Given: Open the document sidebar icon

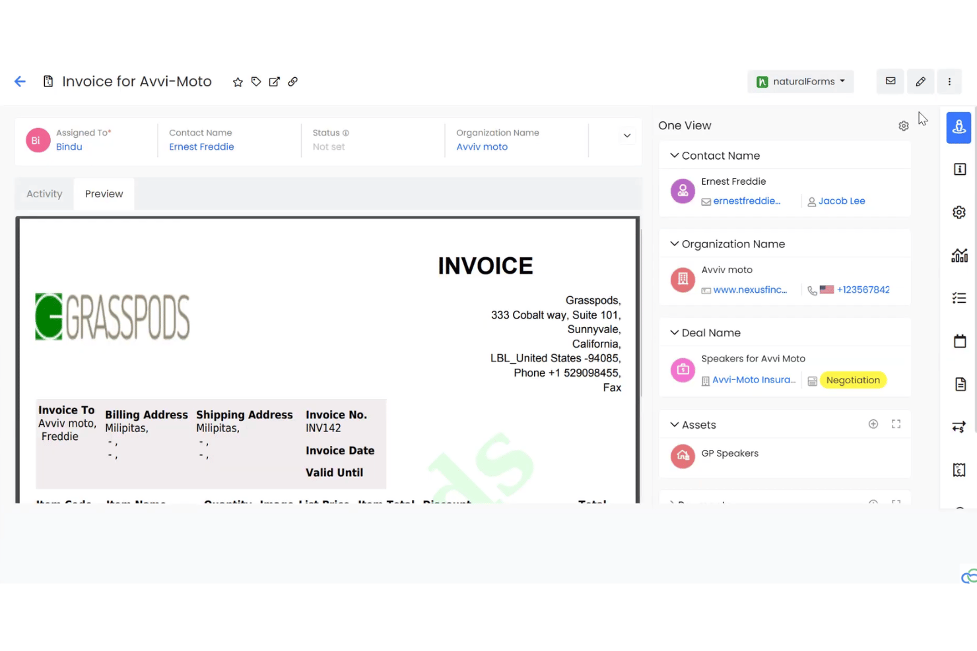Looking at the screenshot, I should [960, 384].
